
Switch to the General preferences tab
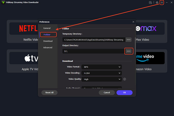(x=47, y=28)
